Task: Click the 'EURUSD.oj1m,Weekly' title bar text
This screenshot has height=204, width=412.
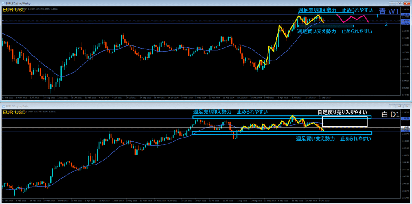Action: pos(18,3)
